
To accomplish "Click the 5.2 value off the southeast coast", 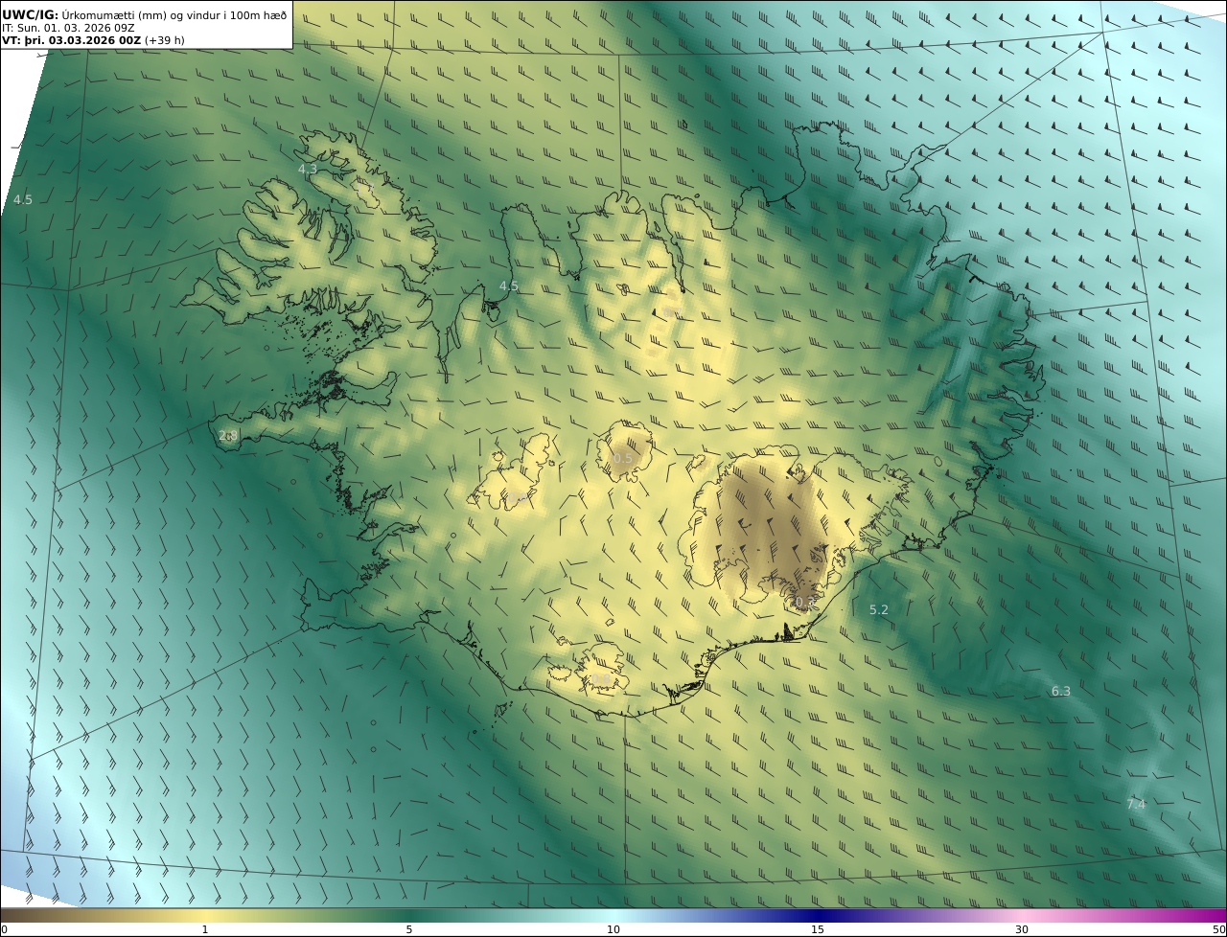I will [879, 609].
